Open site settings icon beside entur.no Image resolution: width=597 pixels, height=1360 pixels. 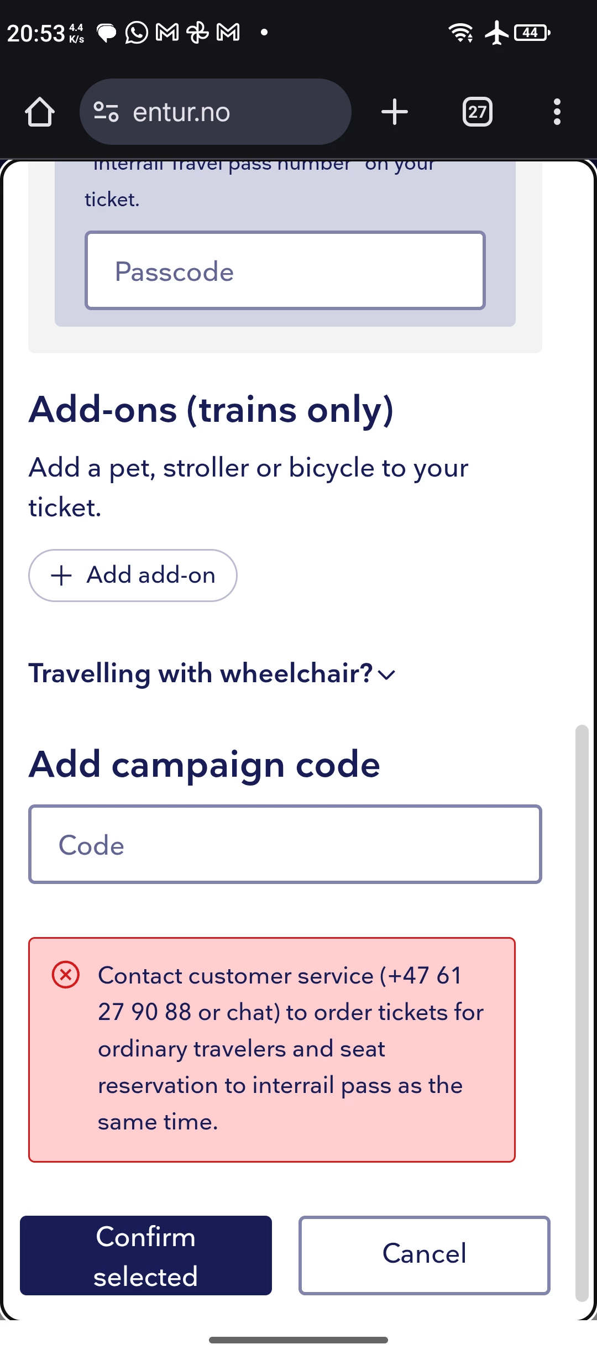tap(106, 112)
